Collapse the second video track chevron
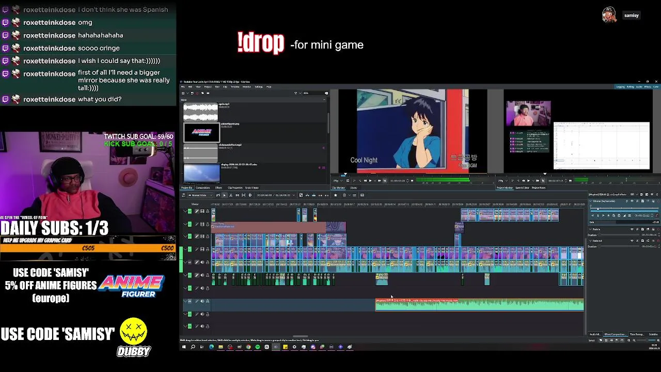 click(185, 224)
